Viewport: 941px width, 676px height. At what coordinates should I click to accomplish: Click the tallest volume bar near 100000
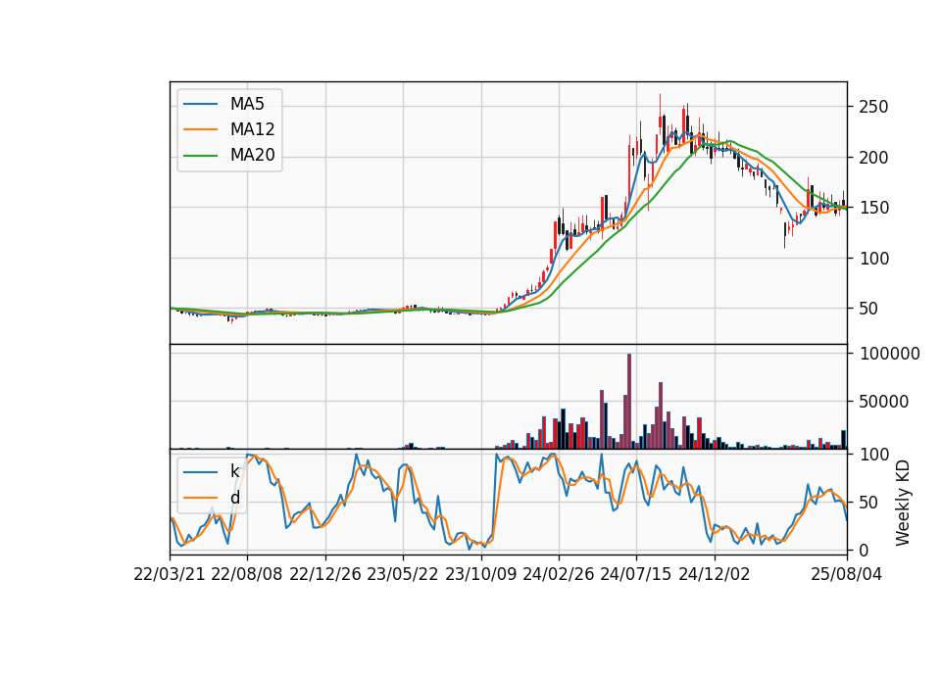tap(629, 402)
